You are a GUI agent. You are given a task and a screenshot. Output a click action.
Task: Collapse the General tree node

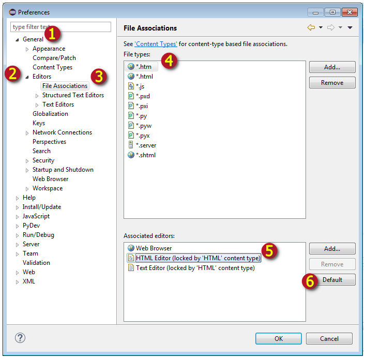pos(18,40)
